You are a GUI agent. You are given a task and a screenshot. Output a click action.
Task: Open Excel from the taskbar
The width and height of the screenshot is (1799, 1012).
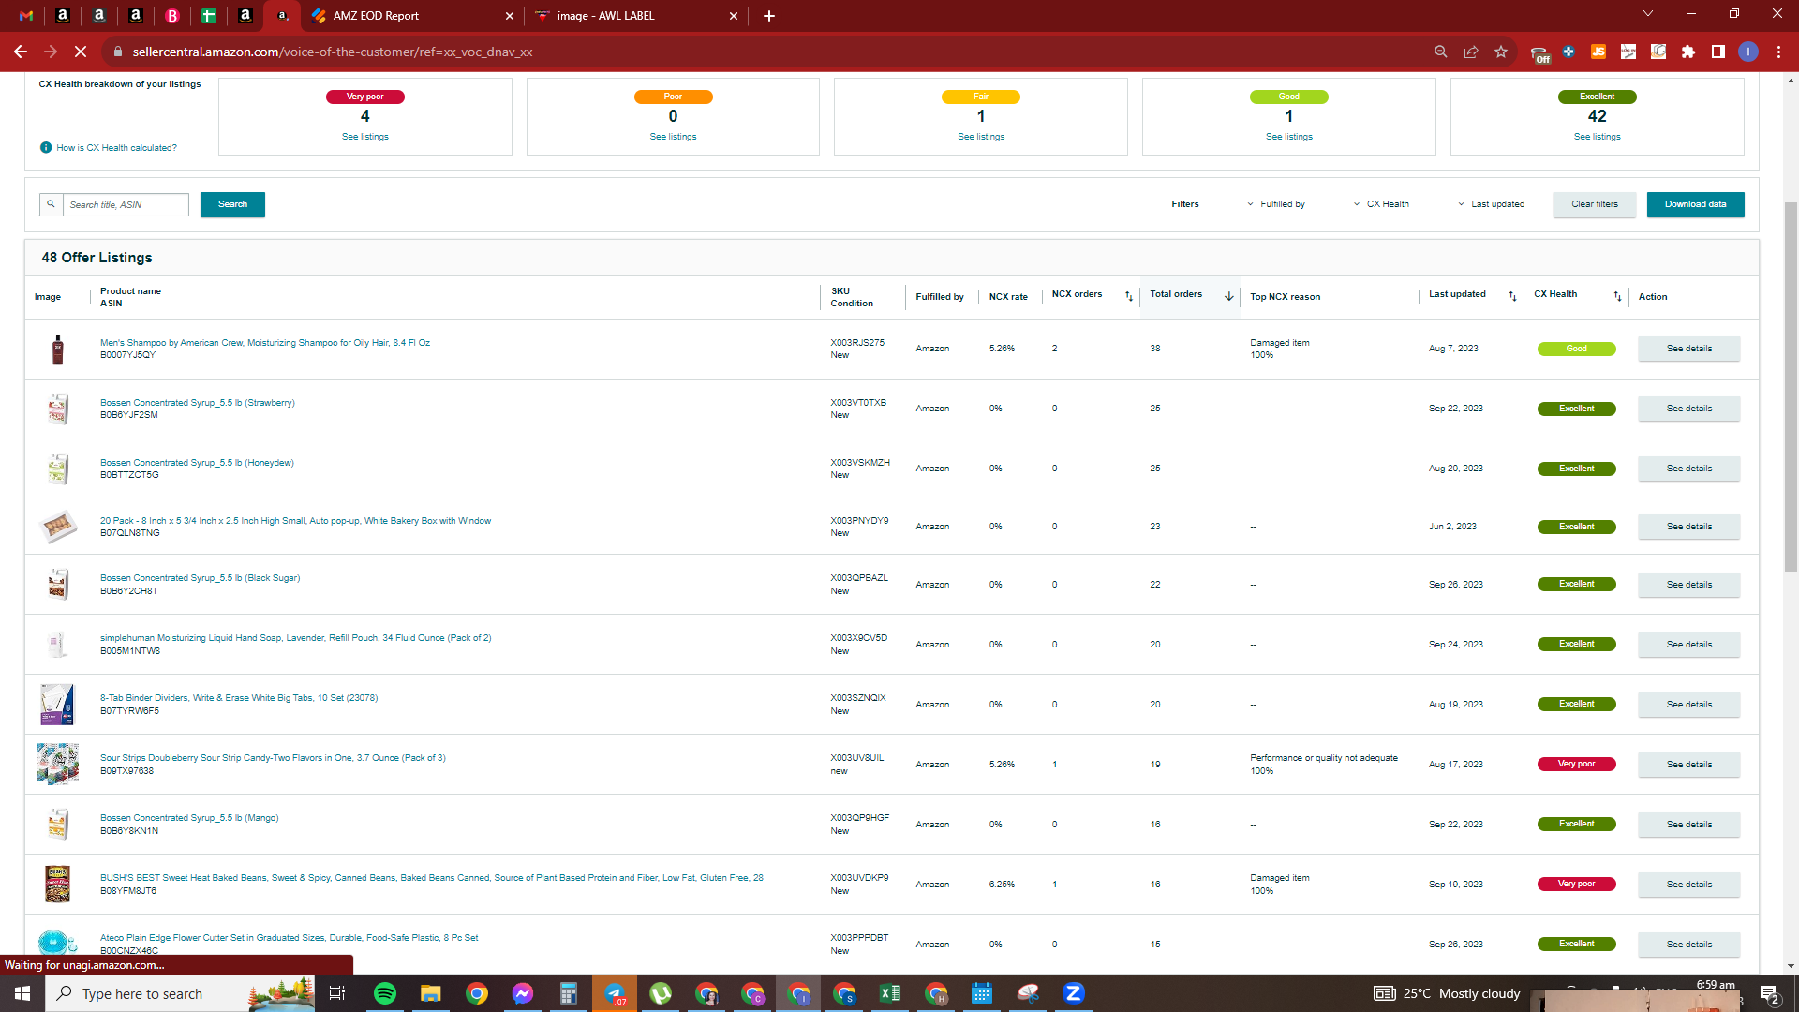[890, 993]
